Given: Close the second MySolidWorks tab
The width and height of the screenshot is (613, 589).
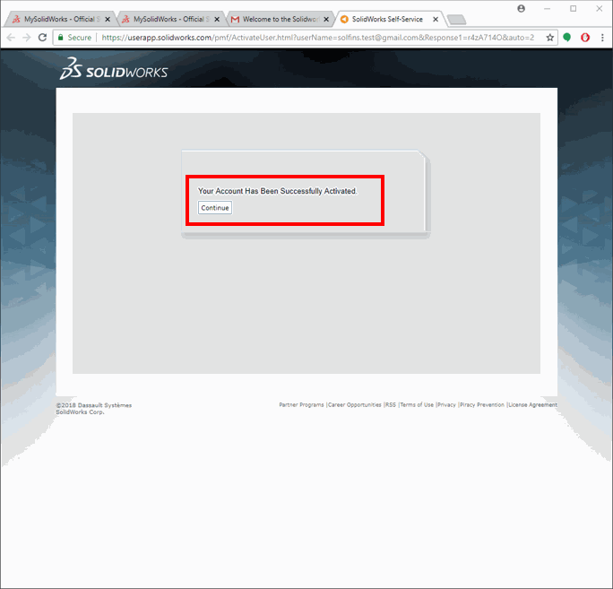Looking at the screenshot, I should [x=217, y=19].
